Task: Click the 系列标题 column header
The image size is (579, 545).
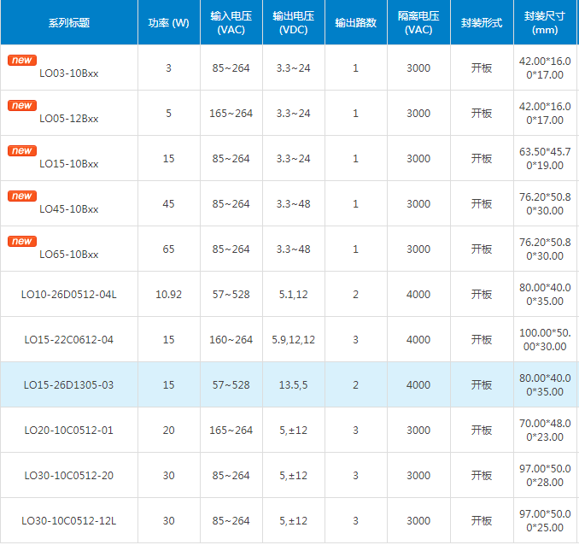Action: click(68, 23)
